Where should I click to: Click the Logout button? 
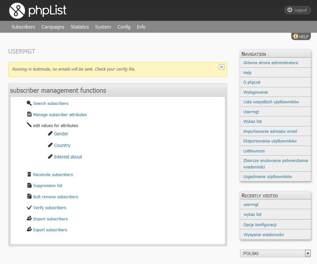click(297, 10)
